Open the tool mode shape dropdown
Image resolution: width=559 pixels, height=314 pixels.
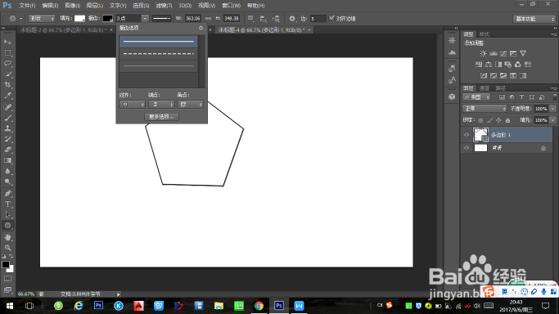tap(42, 19)
